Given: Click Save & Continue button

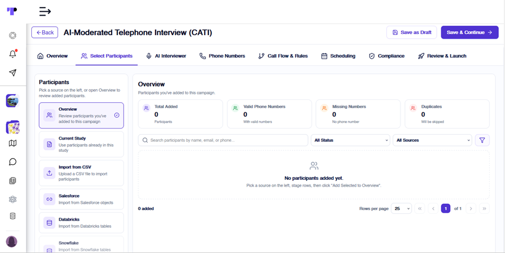Looking at the screenshot, I should click(470, 32).
